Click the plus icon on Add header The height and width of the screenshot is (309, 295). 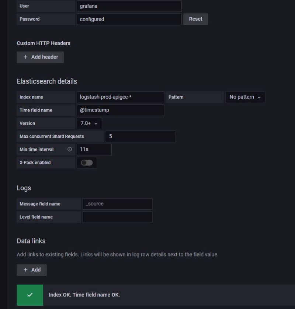click(25, 57)
